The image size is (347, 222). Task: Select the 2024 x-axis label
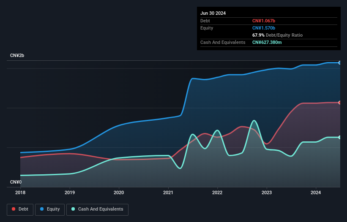316,193
